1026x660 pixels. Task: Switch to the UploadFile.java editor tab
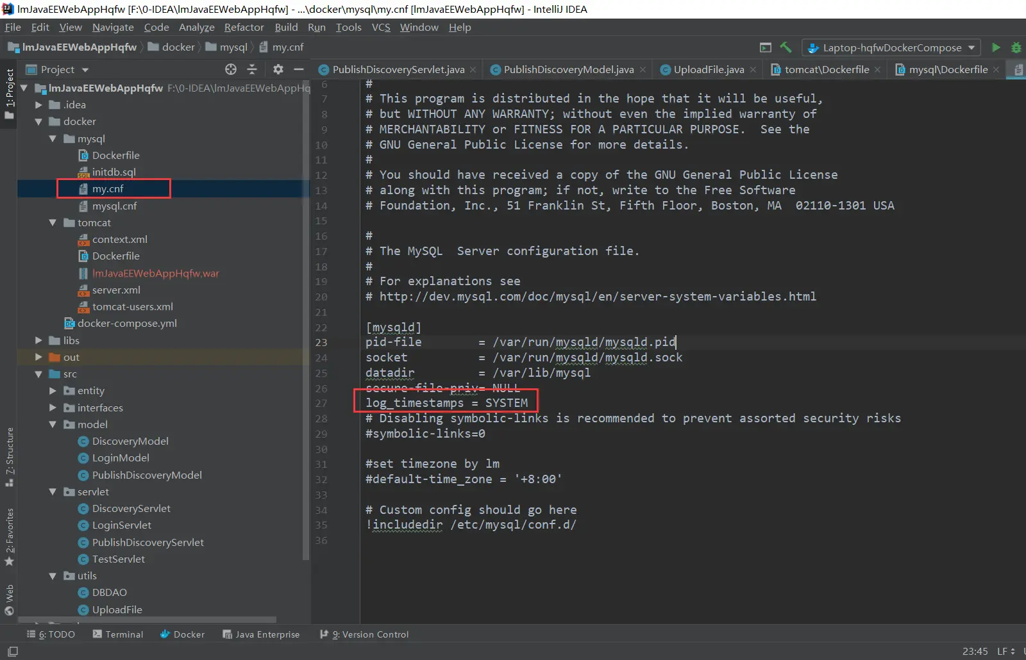(708, 70)
